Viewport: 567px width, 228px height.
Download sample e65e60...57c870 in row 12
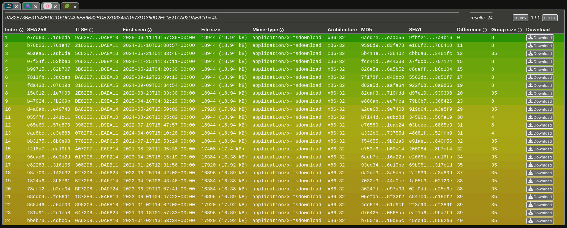click(x=540, y=125)
